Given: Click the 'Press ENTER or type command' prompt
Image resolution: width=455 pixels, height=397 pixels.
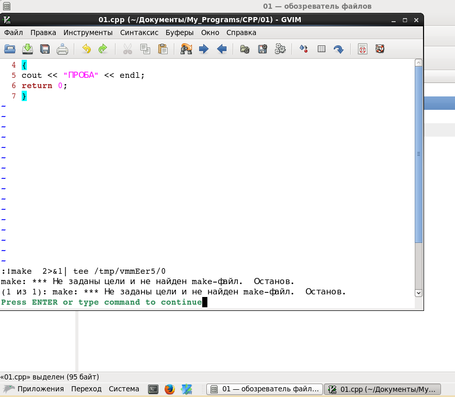Looking at the screenshot, I should [102, 302].
